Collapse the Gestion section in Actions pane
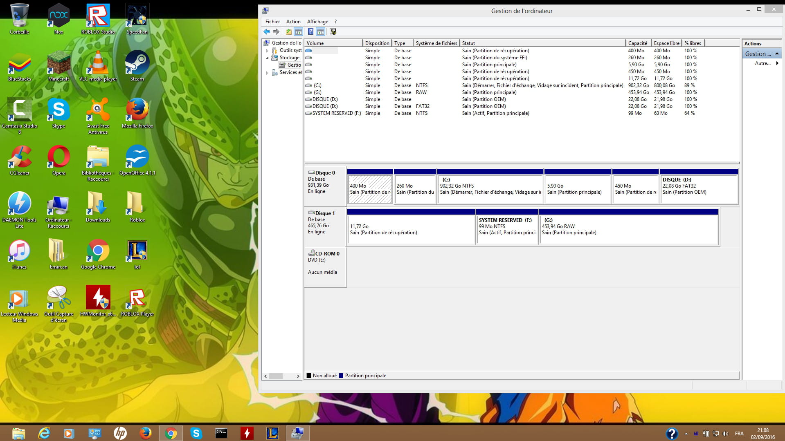785x441 pixels. coord(776,54)
